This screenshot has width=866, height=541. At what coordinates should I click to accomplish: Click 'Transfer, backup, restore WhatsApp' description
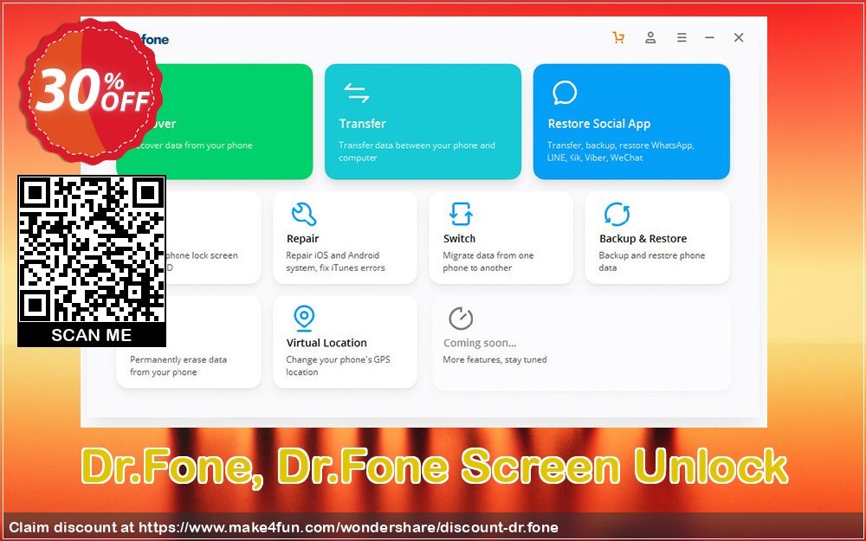tap(621, 151)
